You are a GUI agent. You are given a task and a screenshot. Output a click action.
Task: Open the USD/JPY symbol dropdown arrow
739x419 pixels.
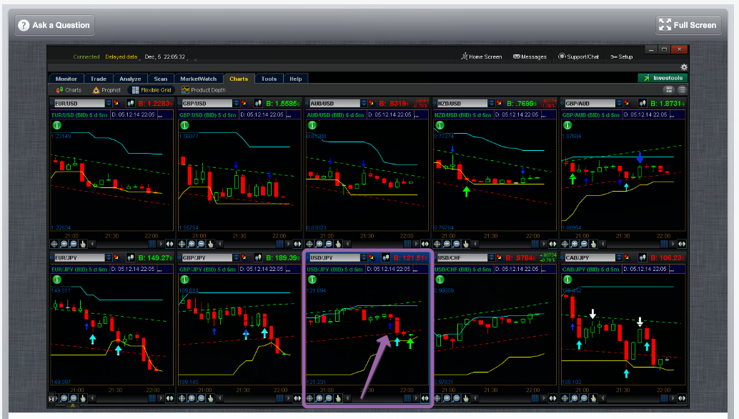coord(365,257)
